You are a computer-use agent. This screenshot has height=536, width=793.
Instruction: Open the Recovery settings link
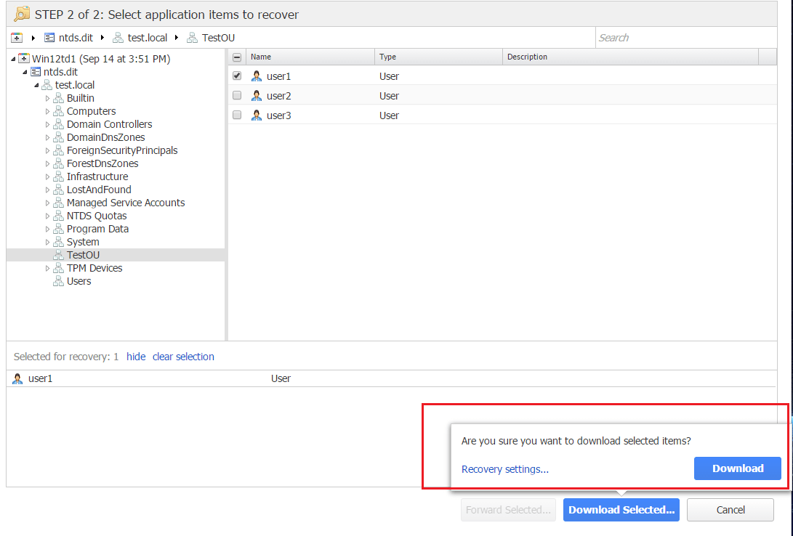[x=505, y=469]
